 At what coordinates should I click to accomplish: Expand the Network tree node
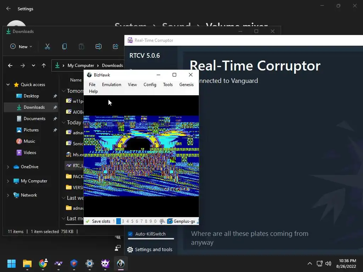[x=8, y=195]
